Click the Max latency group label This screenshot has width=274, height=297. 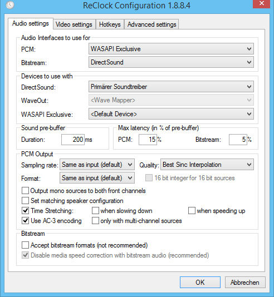[158, 128]
